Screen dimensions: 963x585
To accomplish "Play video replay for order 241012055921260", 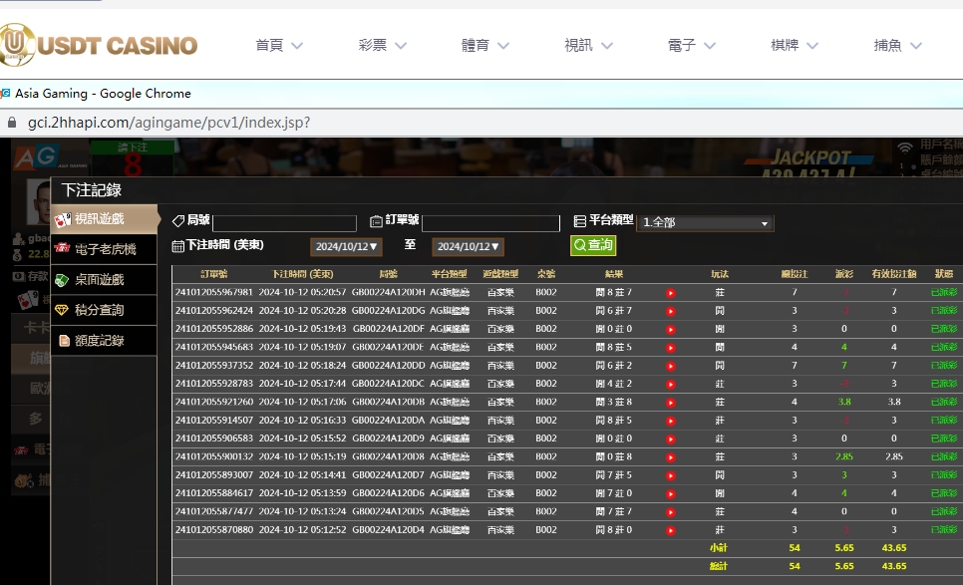I will [670, 403].
